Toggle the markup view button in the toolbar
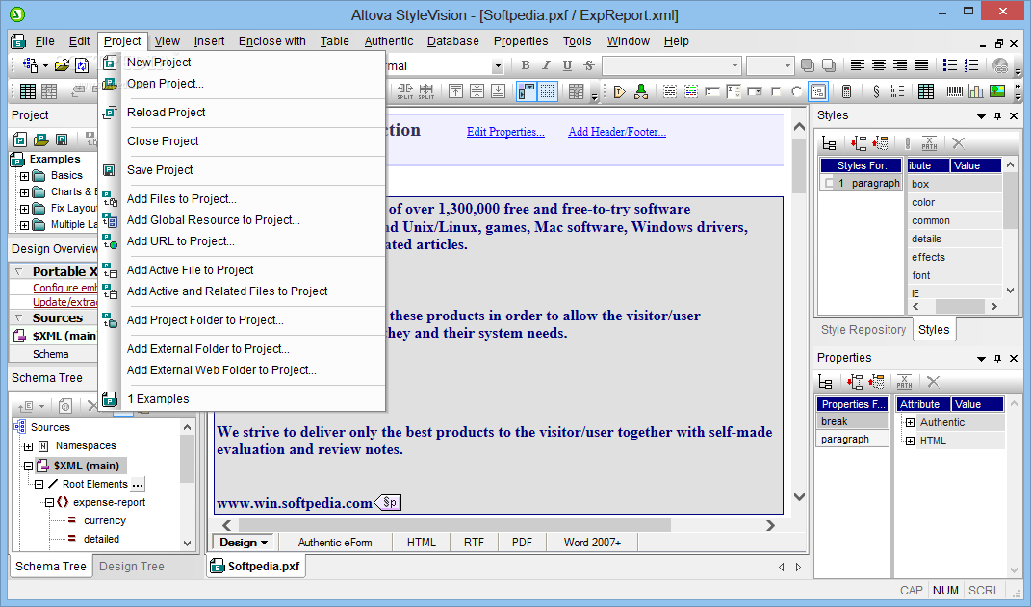 [x=526, y=91]
